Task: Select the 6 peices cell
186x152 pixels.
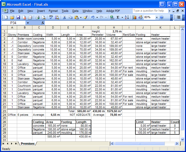Action: tap(25, 115)
